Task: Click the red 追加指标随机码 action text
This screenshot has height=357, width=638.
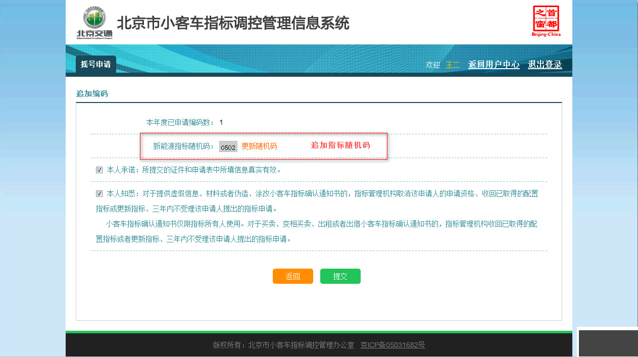Action: tap(340, 146)
